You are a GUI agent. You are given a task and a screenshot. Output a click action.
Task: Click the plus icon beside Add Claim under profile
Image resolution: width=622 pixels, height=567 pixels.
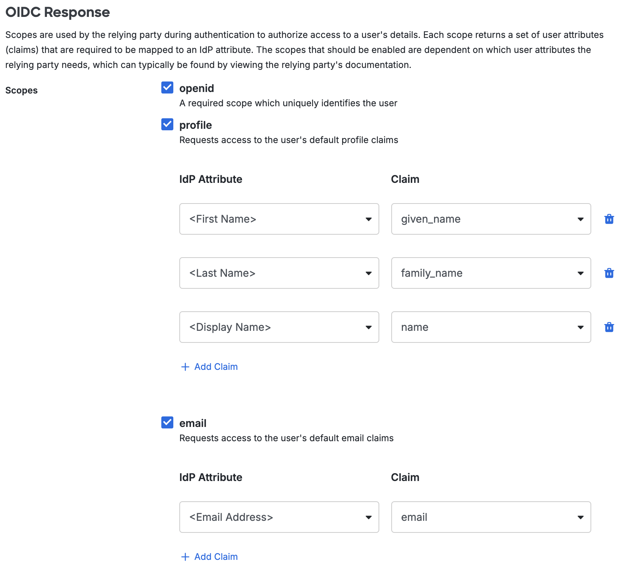pos(185,366)
